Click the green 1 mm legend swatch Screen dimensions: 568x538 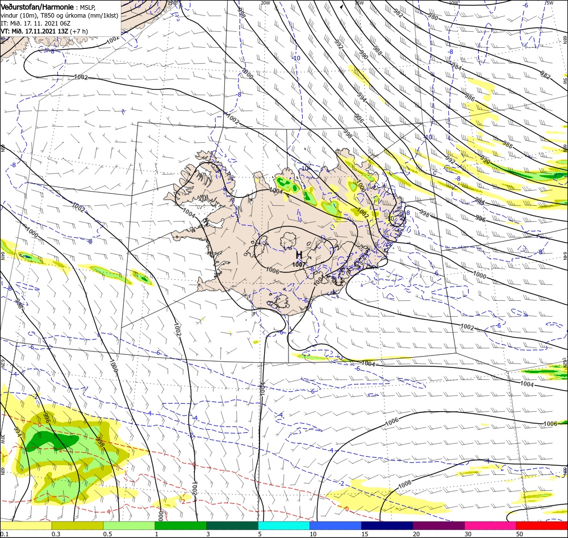[181, 525]
